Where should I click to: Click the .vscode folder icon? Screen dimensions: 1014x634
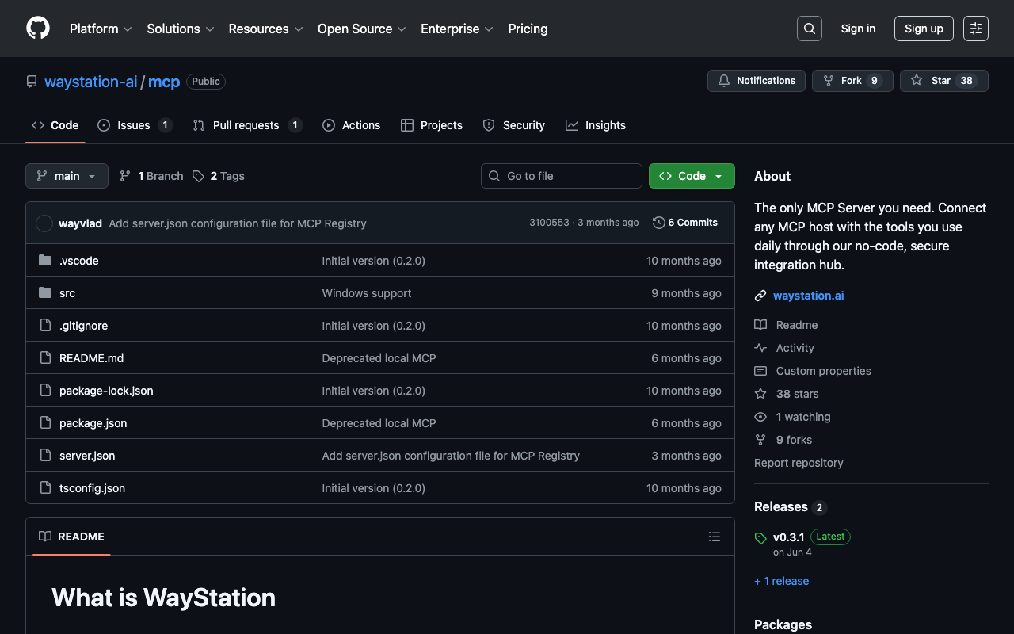click(45, 261)
